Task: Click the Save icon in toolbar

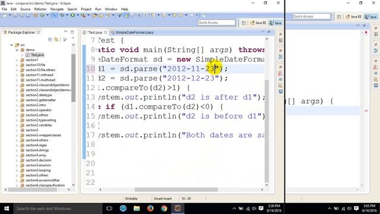Action: [x=15, y=15]
